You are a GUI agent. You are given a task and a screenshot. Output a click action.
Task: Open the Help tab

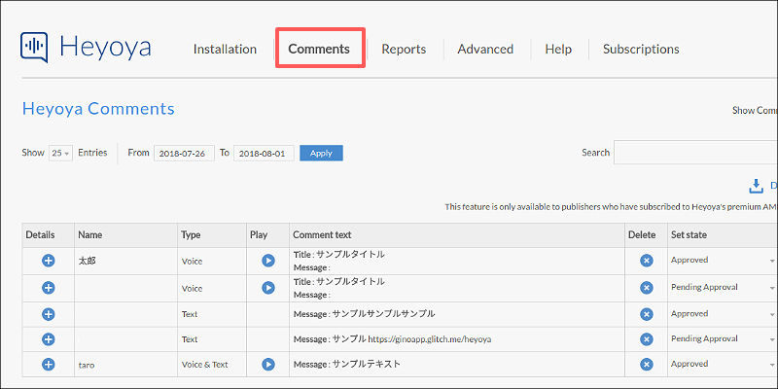click(x=558, y=50)
